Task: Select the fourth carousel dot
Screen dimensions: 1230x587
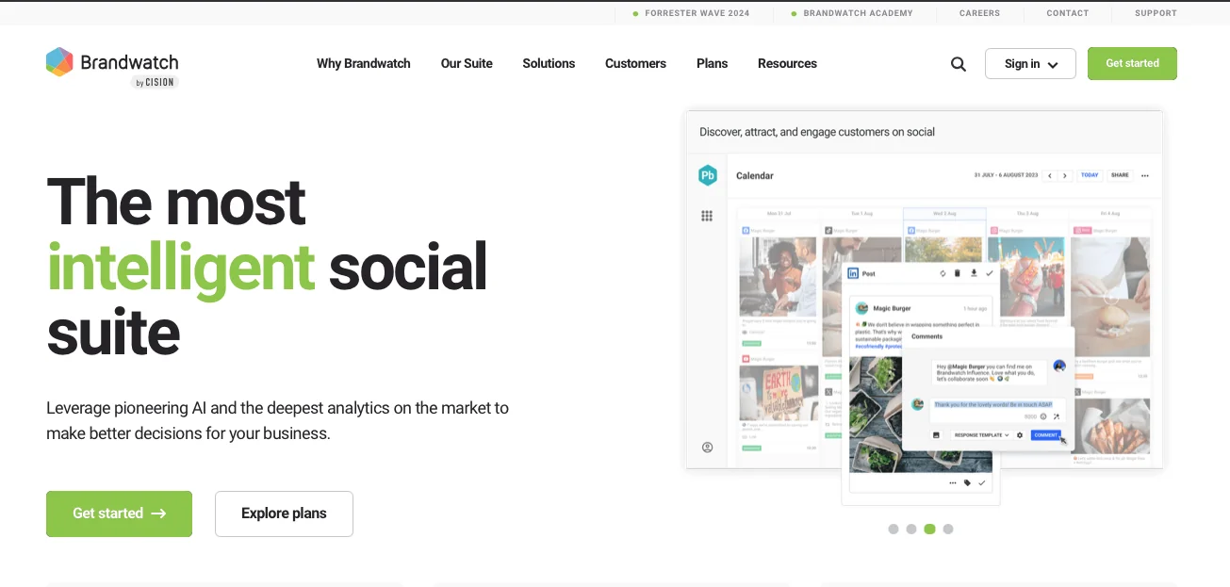Action: tap(948, 530)
